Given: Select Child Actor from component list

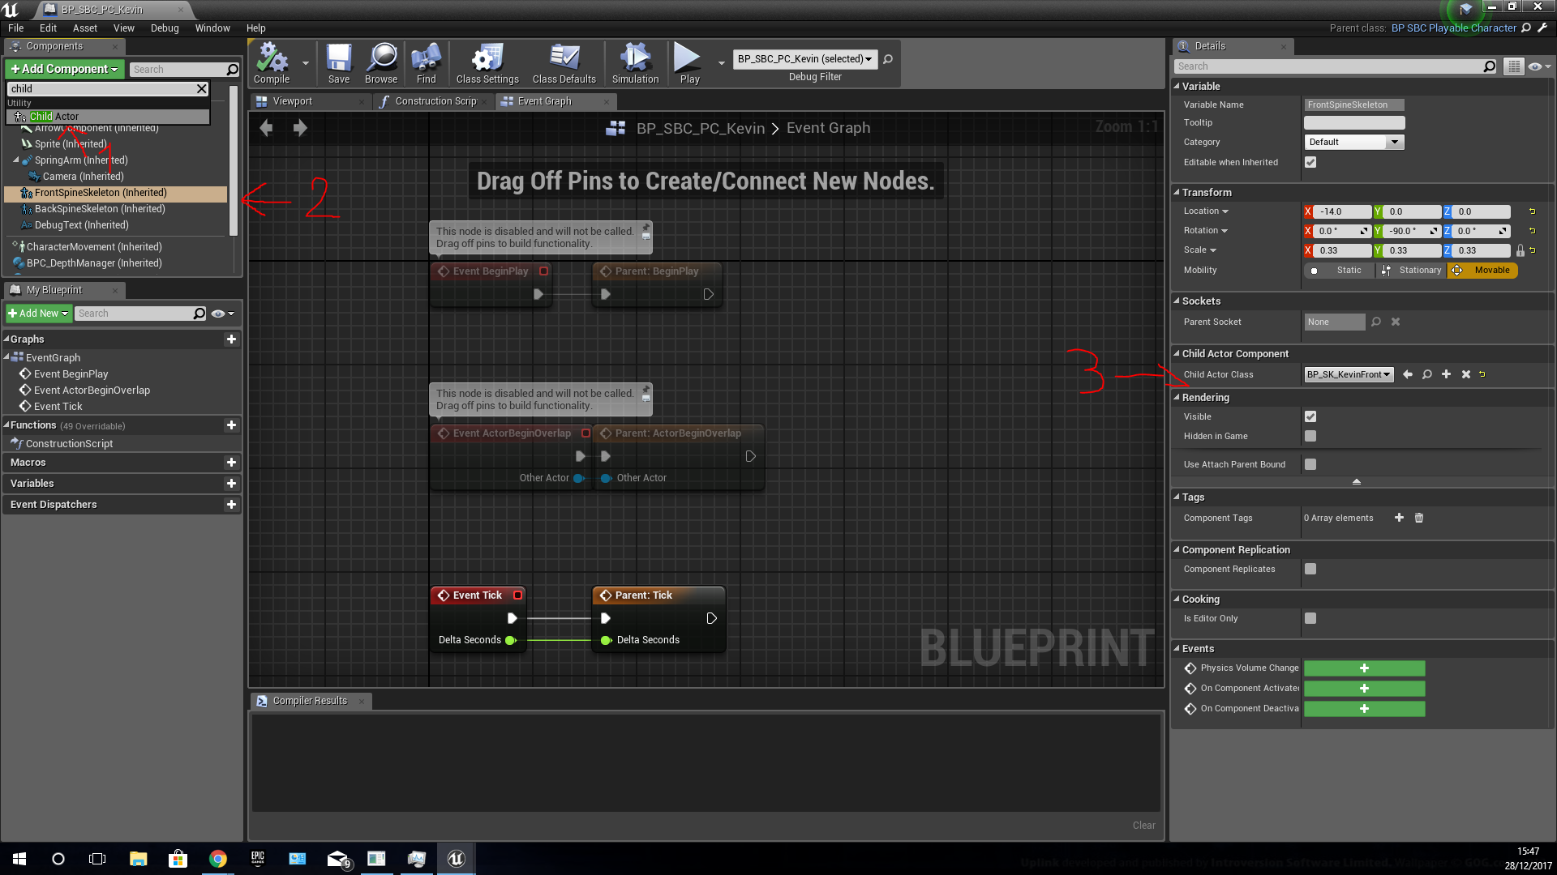Looking at the screenshot, I should tap(108, 117).
